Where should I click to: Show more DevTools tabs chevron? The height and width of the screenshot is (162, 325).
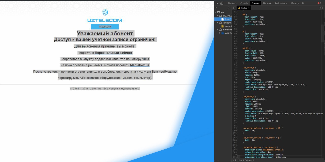pos(303,3)
